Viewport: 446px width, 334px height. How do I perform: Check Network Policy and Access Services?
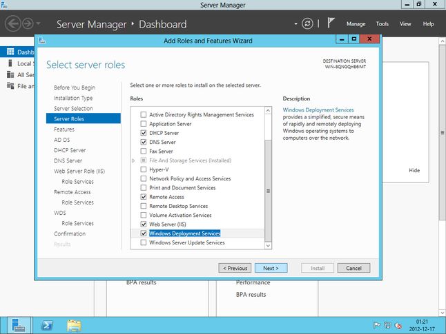[144, 178]
